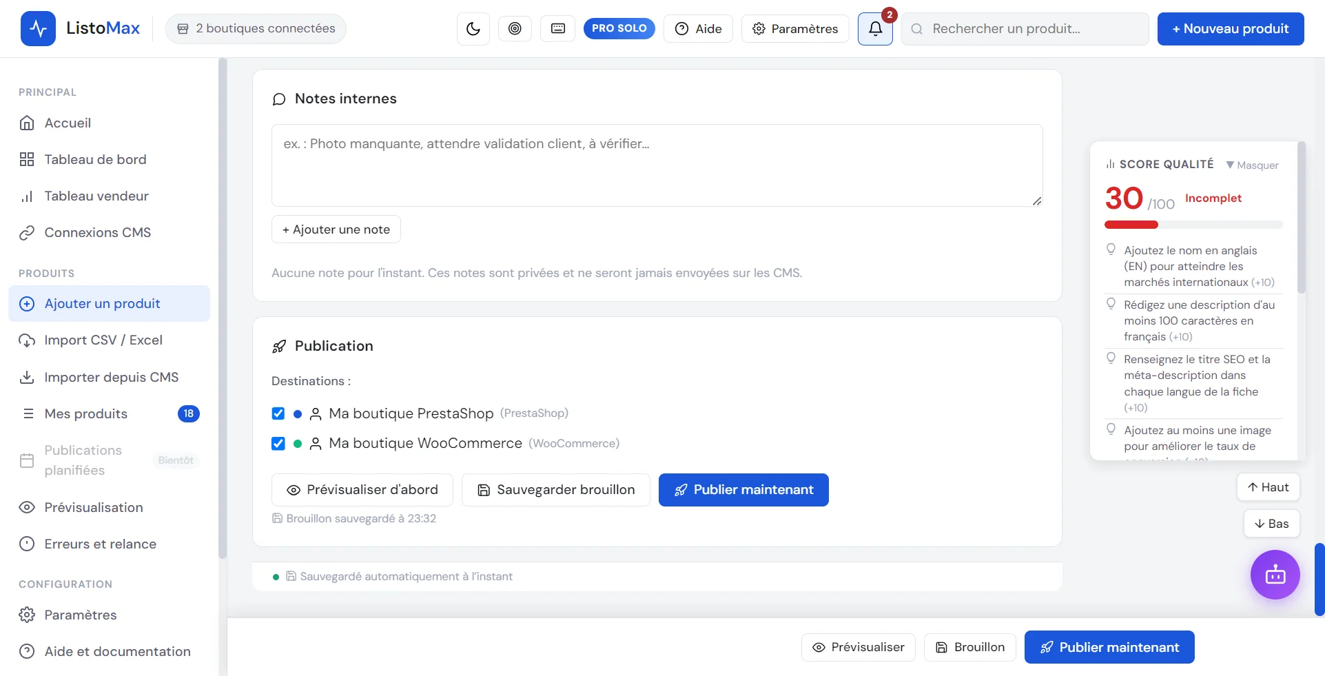Click into the Notes internes textarea
Screen dimensions: 1325x676
pyautogui.click(x=657, y=165)
